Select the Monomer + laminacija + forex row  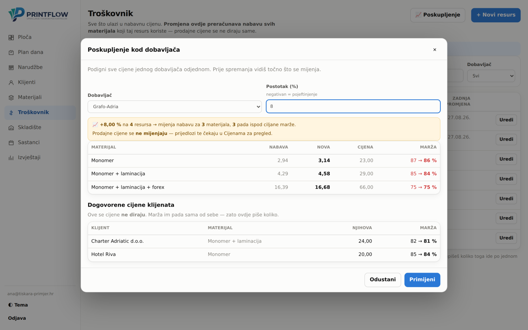pyautogui.click(x=264, y=187)
